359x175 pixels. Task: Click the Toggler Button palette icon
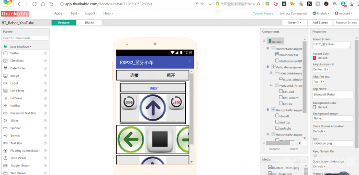coord(5,165)
